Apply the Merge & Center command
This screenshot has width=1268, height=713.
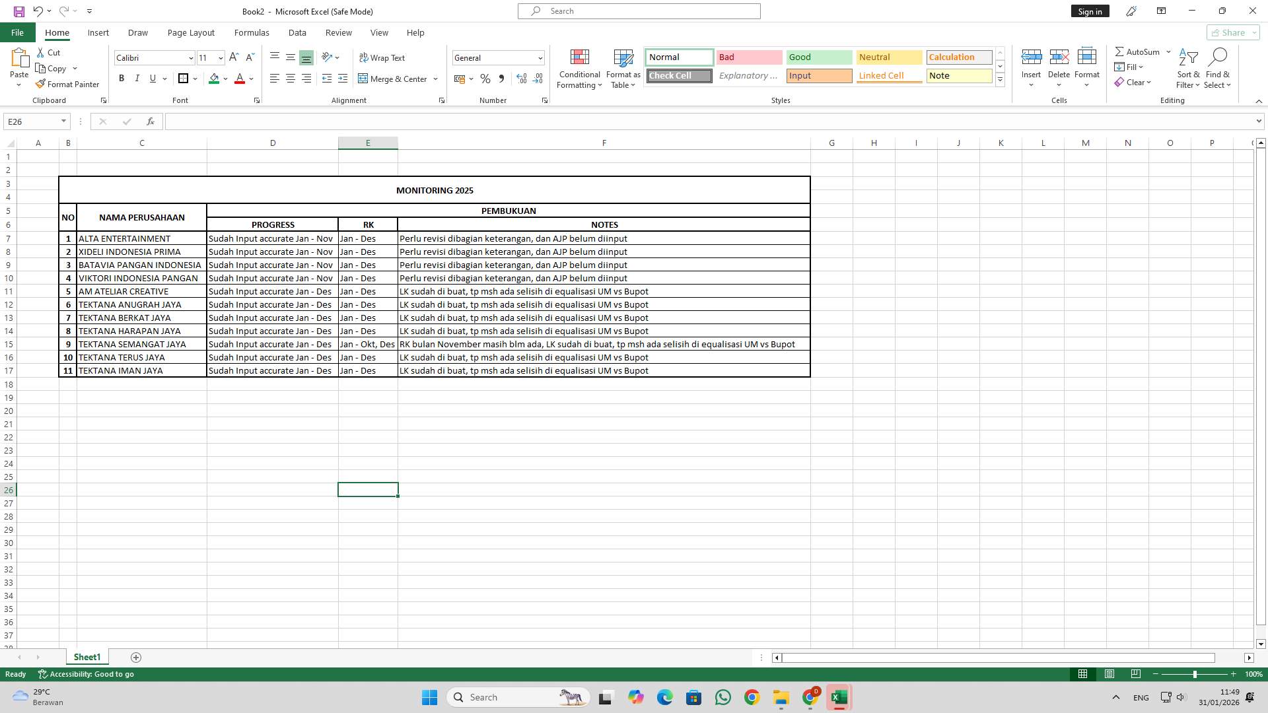(394, 79)
